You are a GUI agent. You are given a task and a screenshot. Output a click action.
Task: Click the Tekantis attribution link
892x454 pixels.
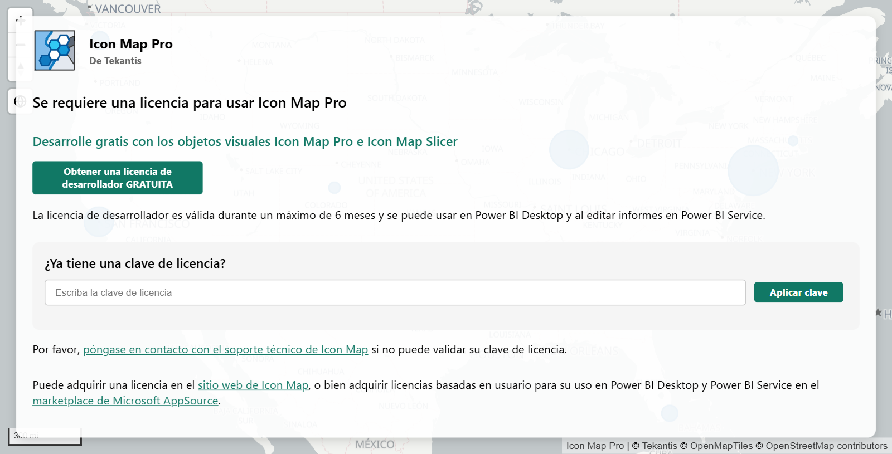660,446
